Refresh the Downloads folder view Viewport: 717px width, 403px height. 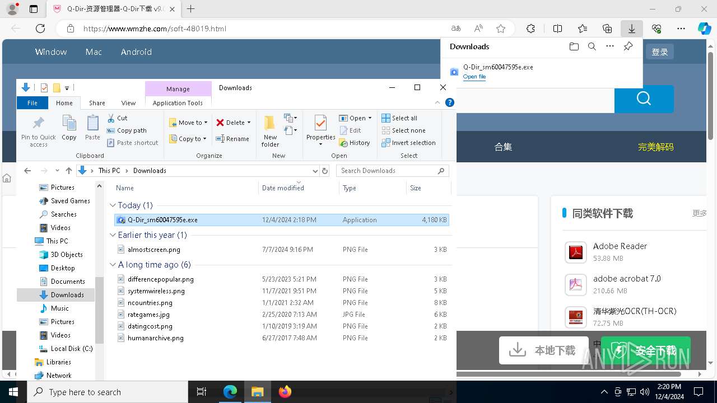click(325, 171)
